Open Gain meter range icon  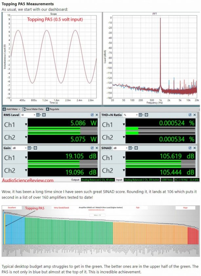(x=30, y=148)
